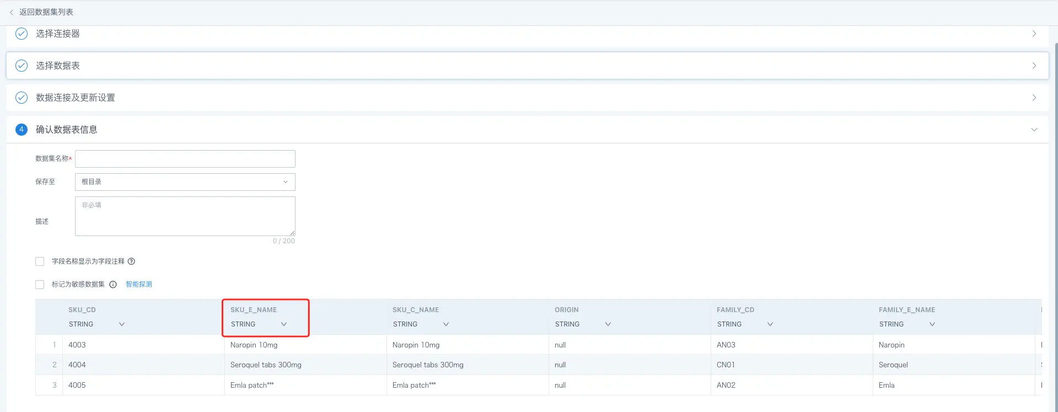The height and width of the screenshot is (412, 1058).
Task: Focus the 数据集名称 input field
Action: click(185, 159)
